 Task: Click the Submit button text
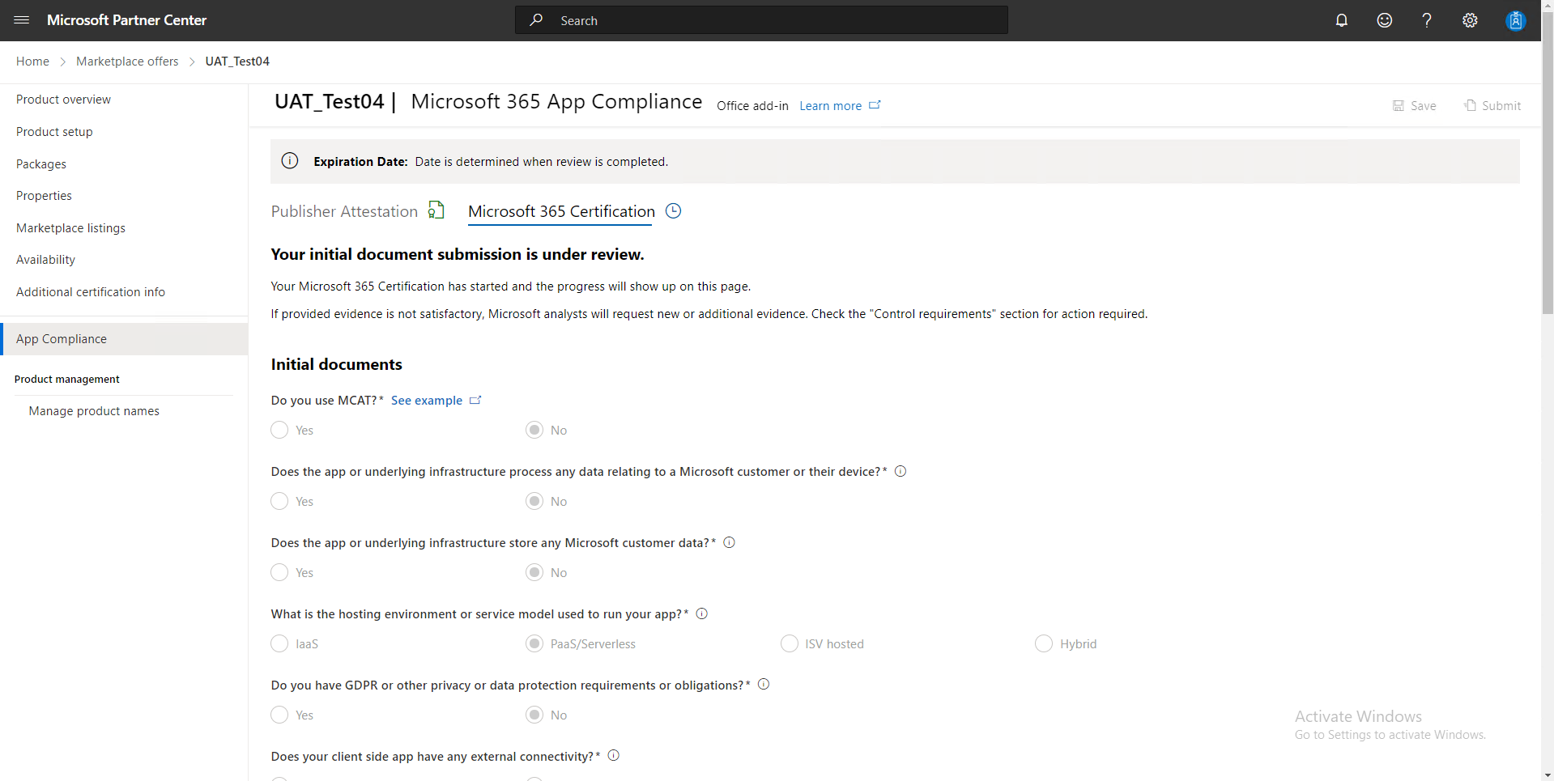(1501, 106)
